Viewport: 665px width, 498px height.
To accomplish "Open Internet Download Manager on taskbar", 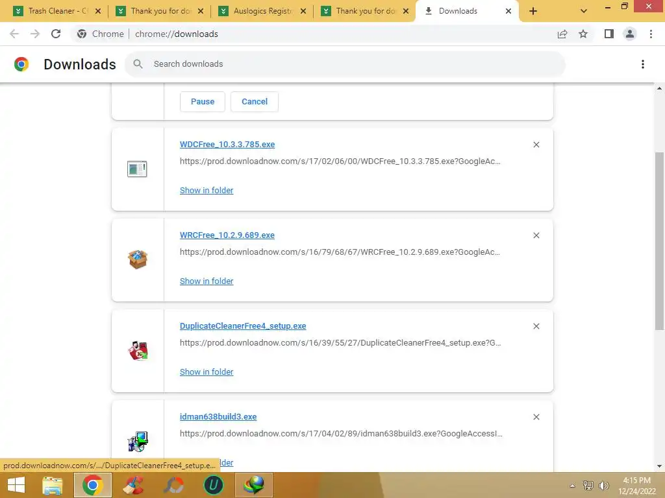I will [254, 485].
